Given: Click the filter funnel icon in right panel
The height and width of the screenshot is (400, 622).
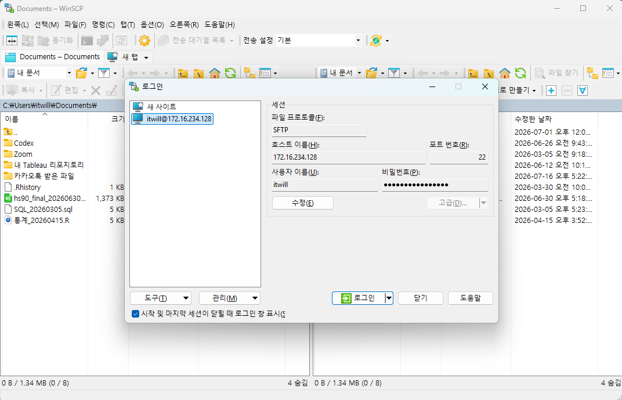Looking at the screenshot, I should point(394,73).
